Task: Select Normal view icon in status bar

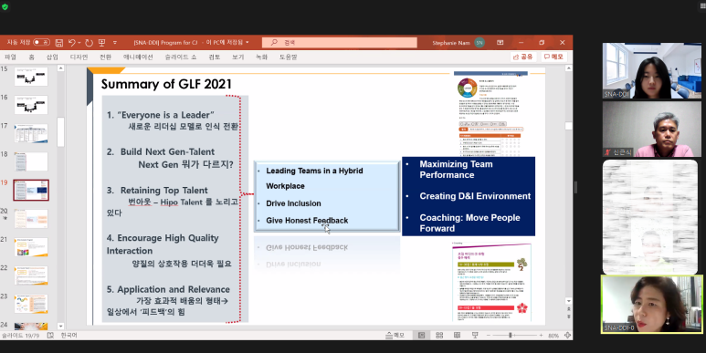Action: [421, 336]
